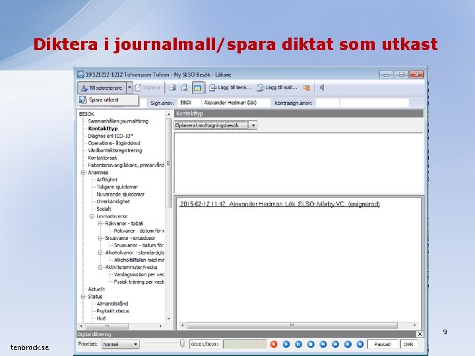Click the speaker icon in the toolbar

322,88
